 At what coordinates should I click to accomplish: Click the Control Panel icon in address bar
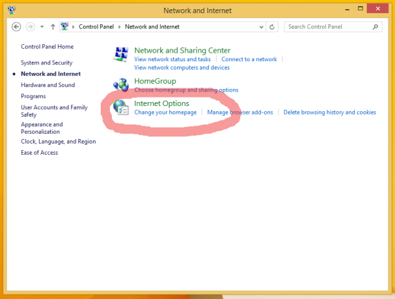point(65,26)
